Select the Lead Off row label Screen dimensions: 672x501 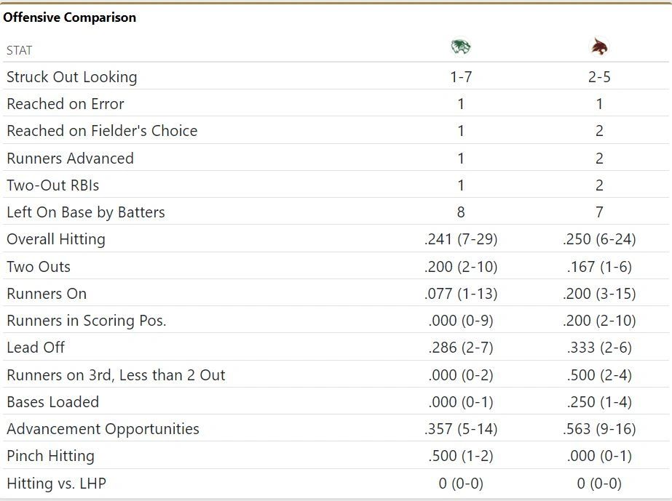coord(36,348)
